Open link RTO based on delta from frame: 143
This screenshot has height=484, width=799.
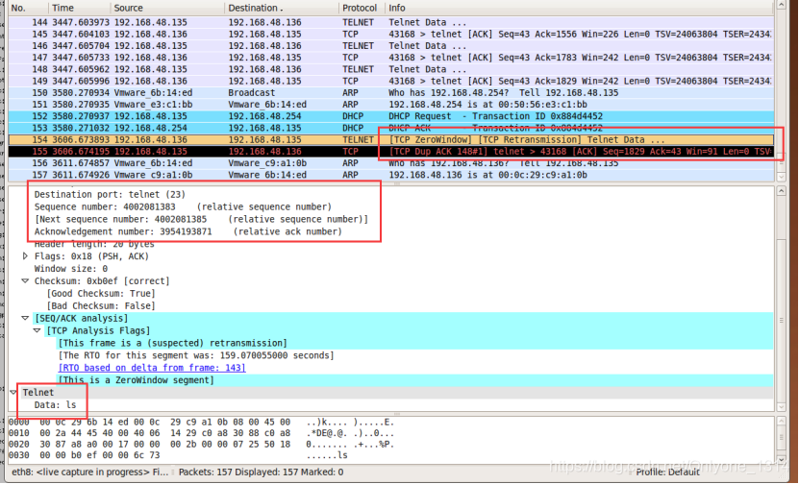(152, 368)
